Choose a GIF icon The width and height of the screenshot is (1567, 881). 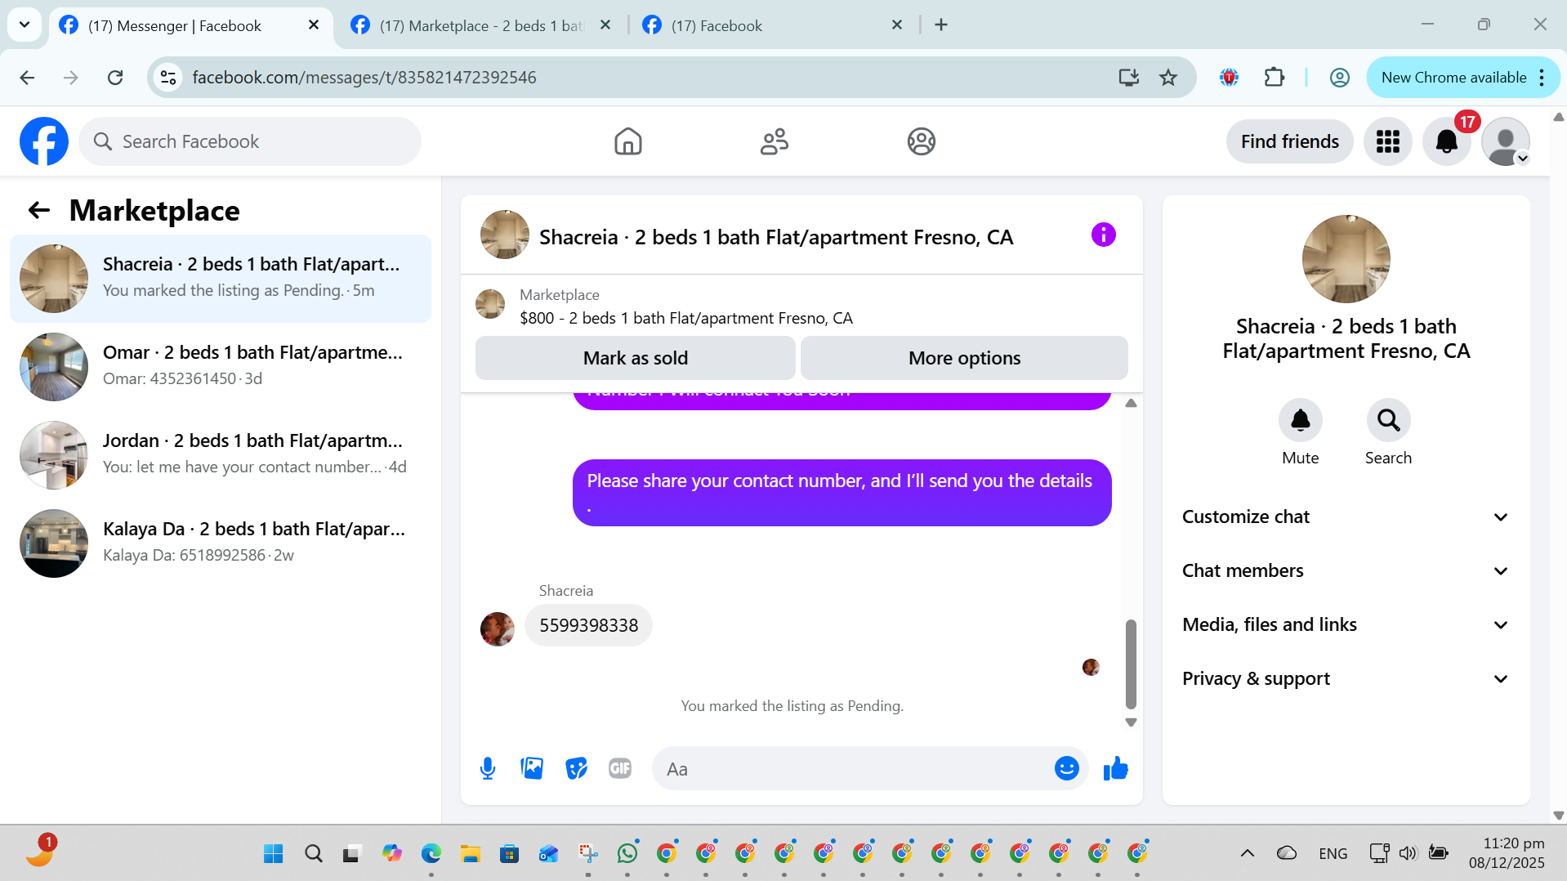(620, 768)
